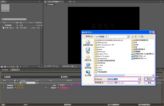This screenshot has height=106, width=164.
Task: Open the 保存在 drive dropdown
Action: coord(128,37)
